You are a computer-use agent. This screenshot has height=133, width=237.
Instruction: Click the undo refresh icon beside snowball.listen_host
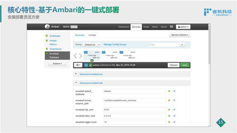[x=174, y=116]
